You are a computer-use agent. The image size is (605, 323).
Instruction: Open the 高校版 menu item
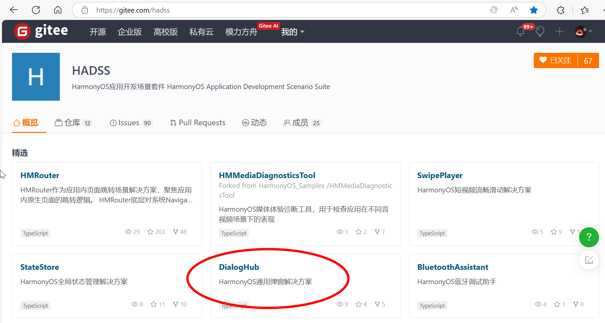click(x=166, y=32)
